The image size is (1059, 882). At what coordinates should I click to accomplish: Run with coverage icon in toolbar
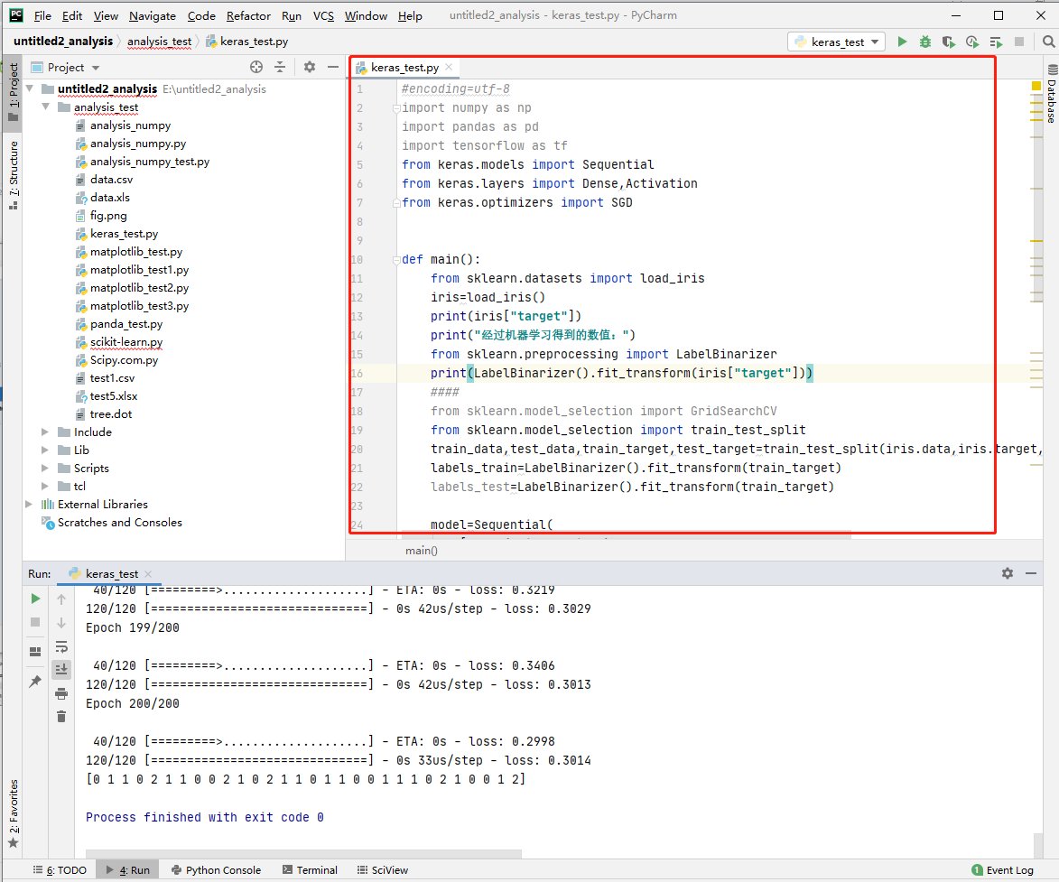point(948,42)
